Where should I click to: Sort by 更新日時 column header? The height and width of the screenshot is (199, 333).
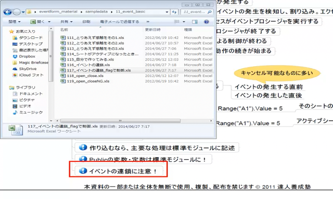152,30
